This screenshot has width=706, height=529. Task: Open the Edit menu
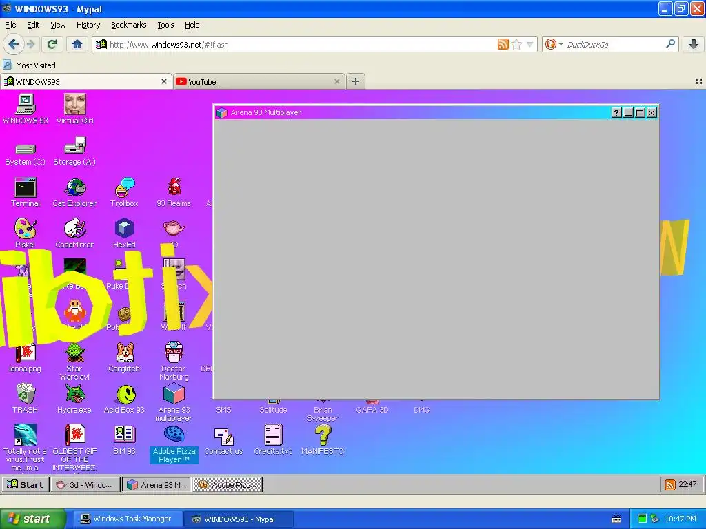pyautogui.click(x=33, y=25)
